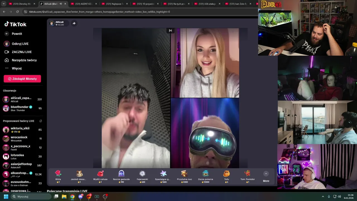Open Odkryj LIVE in the sidebar
Viewport: 357px width, 201px height.
pos(20,44)
